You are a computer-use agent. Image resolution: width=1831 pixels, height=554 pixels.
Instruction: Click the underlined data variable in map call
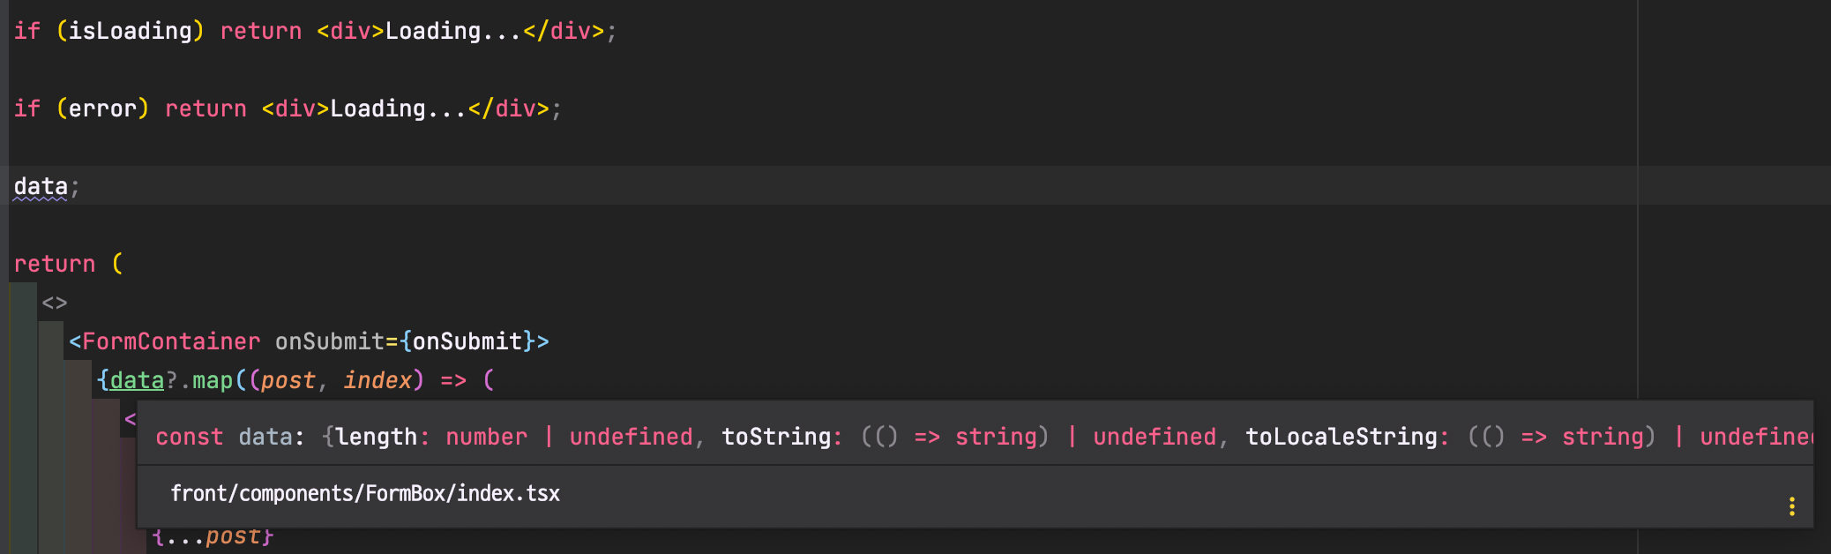tap(137, 380)
